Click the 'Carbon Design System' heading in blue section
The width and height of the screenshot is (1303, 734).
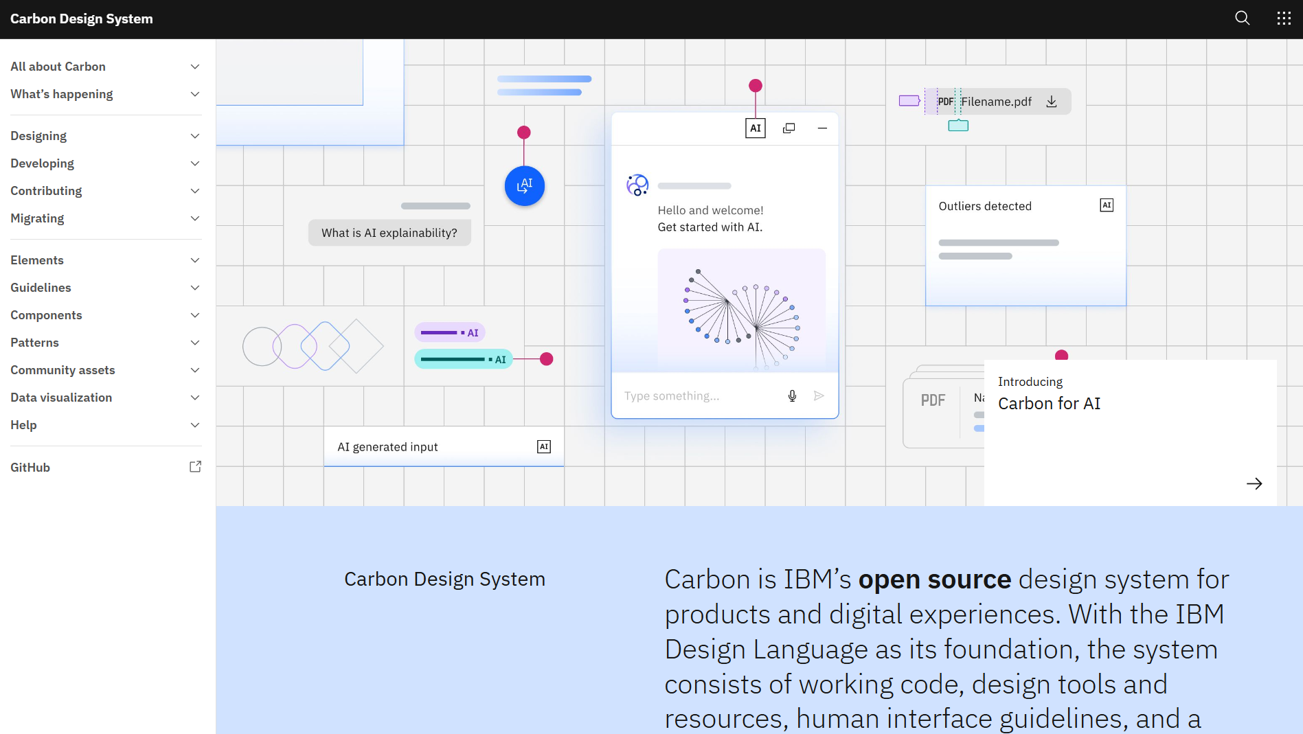(444, 579)
